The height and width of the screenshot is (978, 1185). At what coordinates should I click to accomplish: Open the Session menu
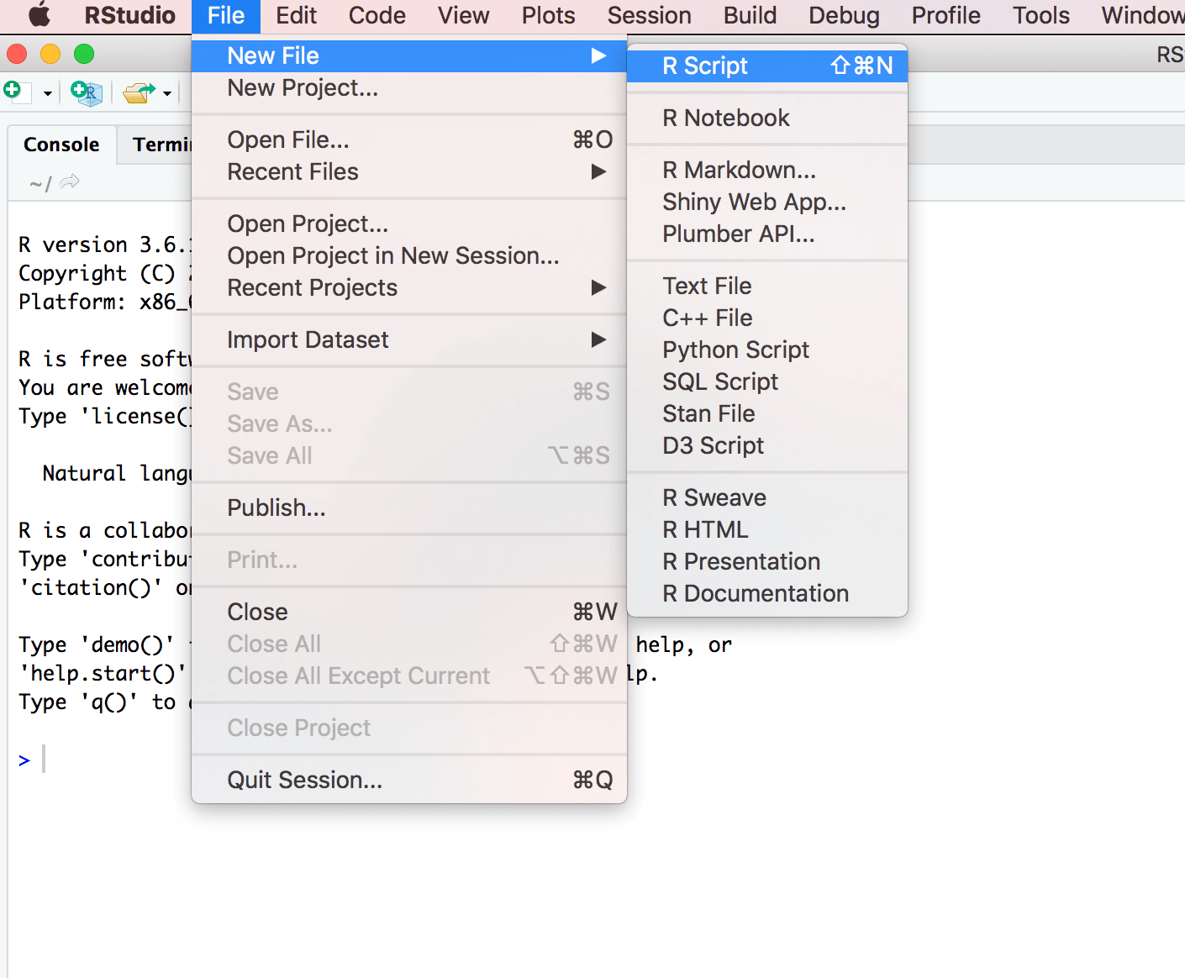click(x=648, y=15)
